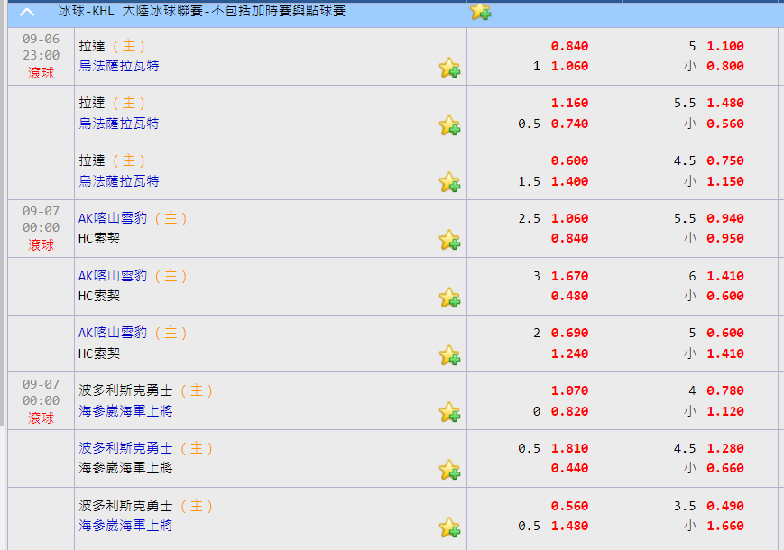Select handicap odds 1.060 for 烏法薩拉瓦特
Image resolution: width=784 pixels, height=550 pixels.
click(x=569, y=66)
